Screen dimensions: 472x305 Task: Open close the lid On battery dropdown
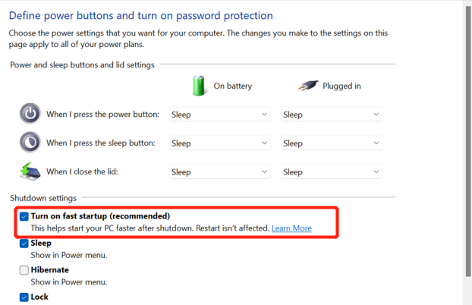pyautogui.click(x=219, y=172)
